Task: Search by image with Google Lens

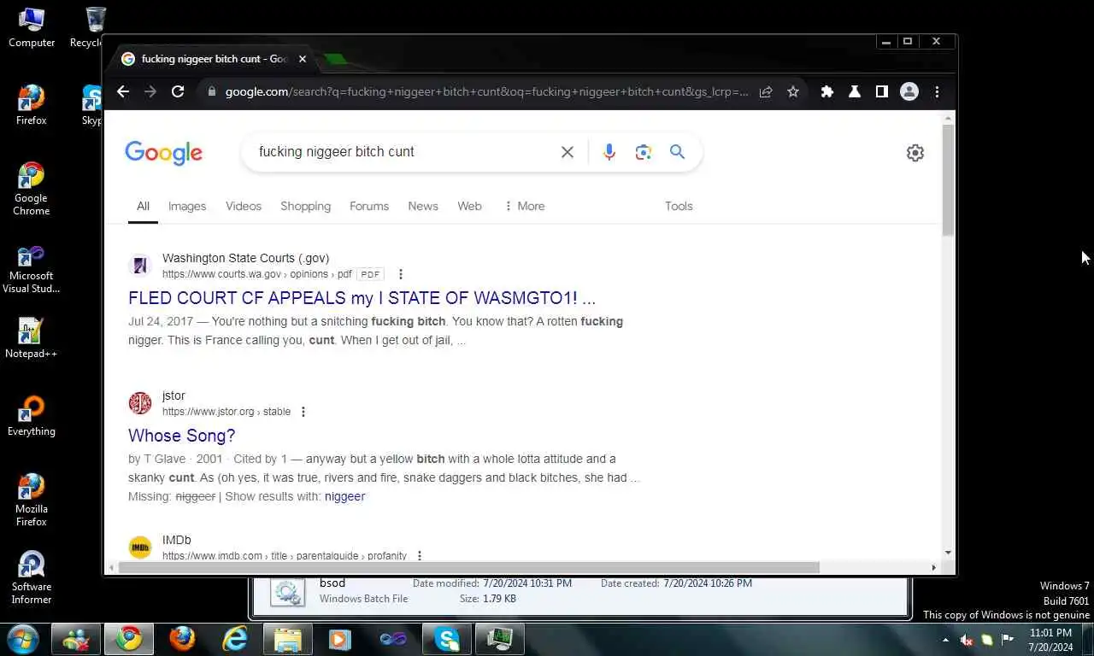Action: (644, 152)
